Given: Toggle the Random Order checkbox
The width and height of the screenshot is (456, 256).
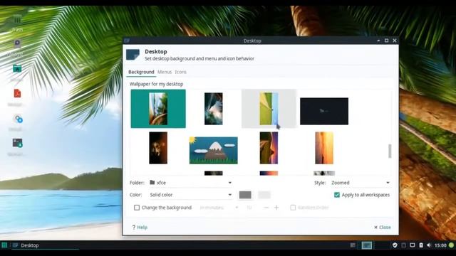Looking at the screenshot, I should 293,208.
